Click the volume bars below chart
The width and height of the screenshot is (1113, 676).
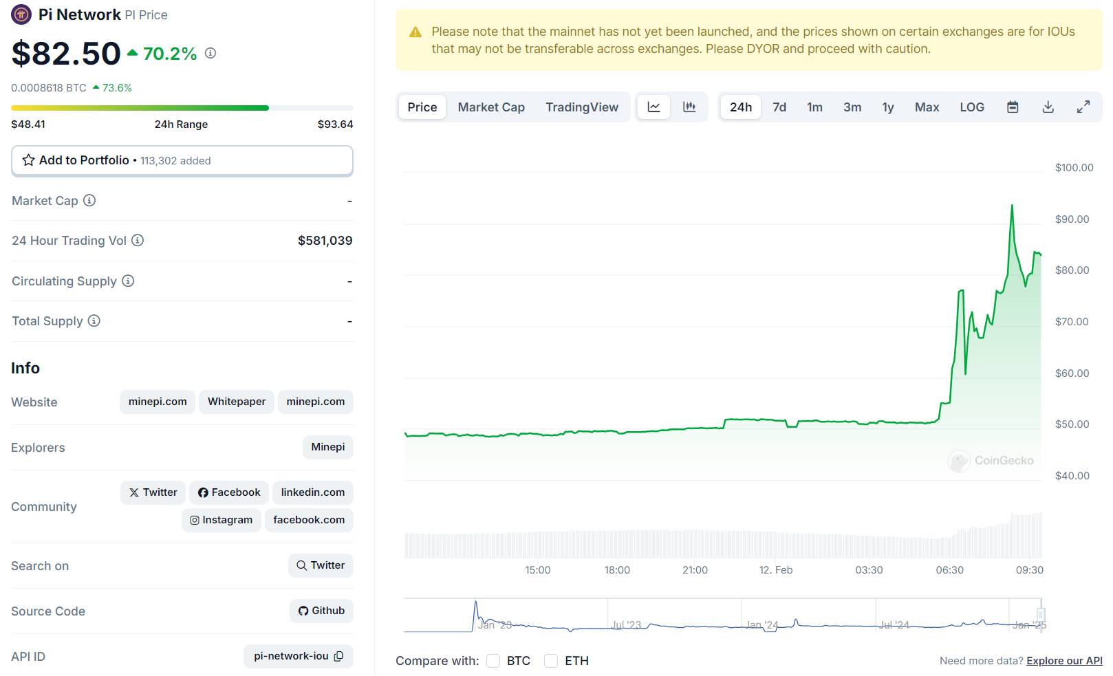pos(724,536)
